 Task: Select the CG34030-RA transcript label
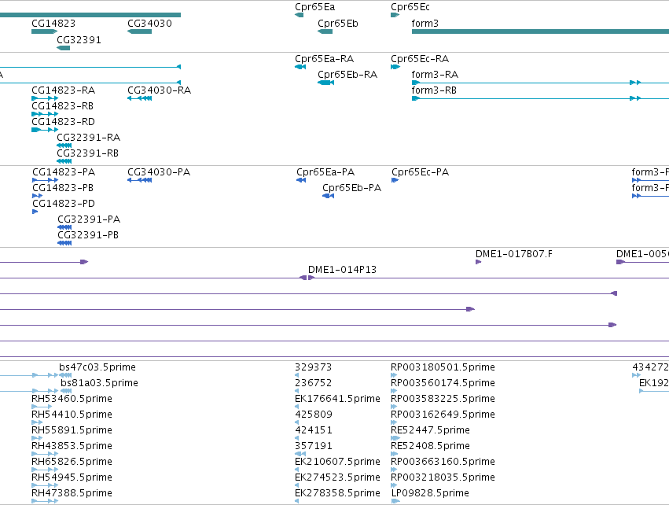click(159, 90)
